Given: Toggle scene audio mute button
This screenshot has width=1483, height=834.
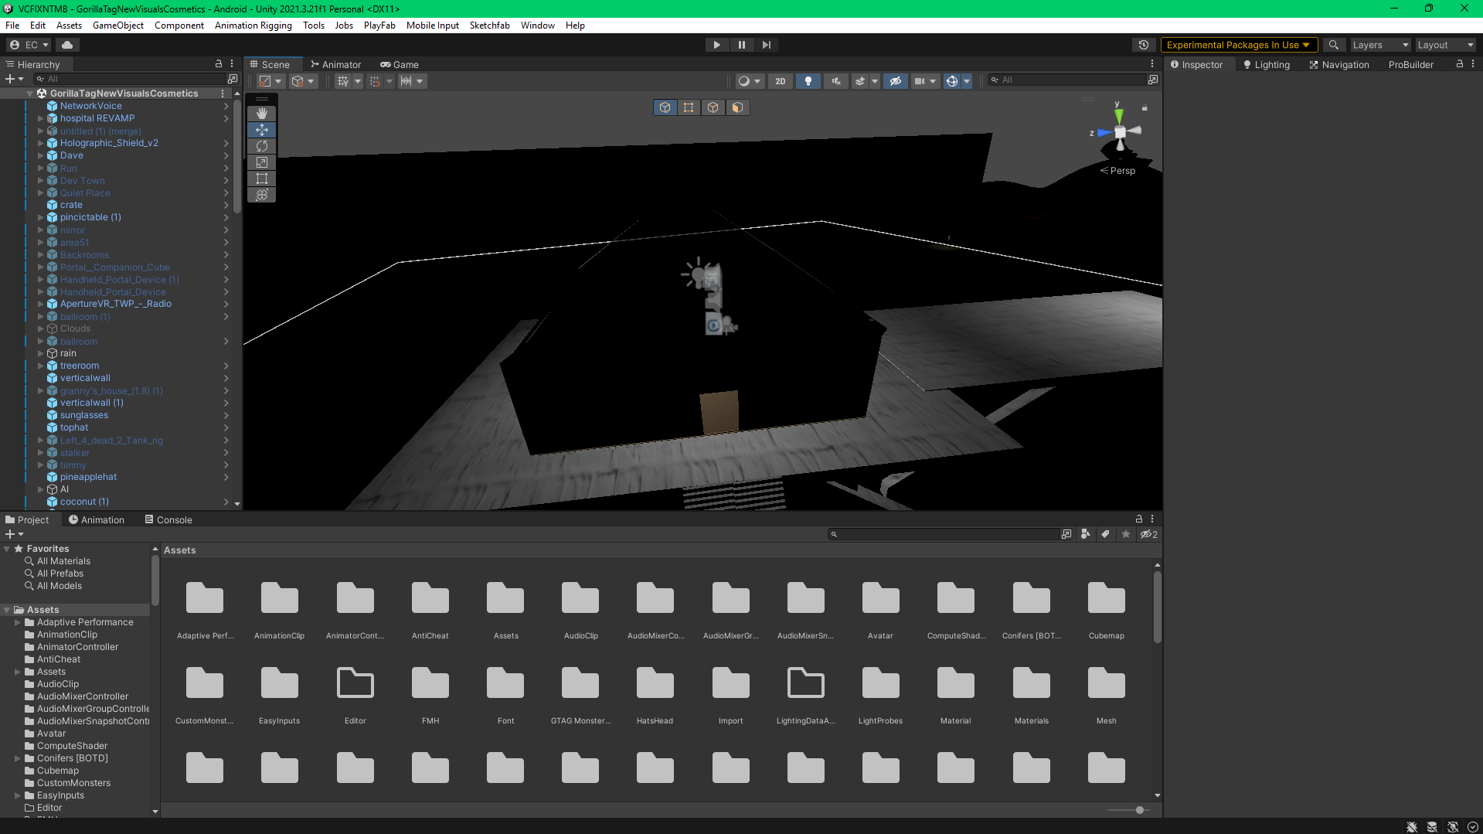Looking at the screenshot, I should [x=836, y=81].
